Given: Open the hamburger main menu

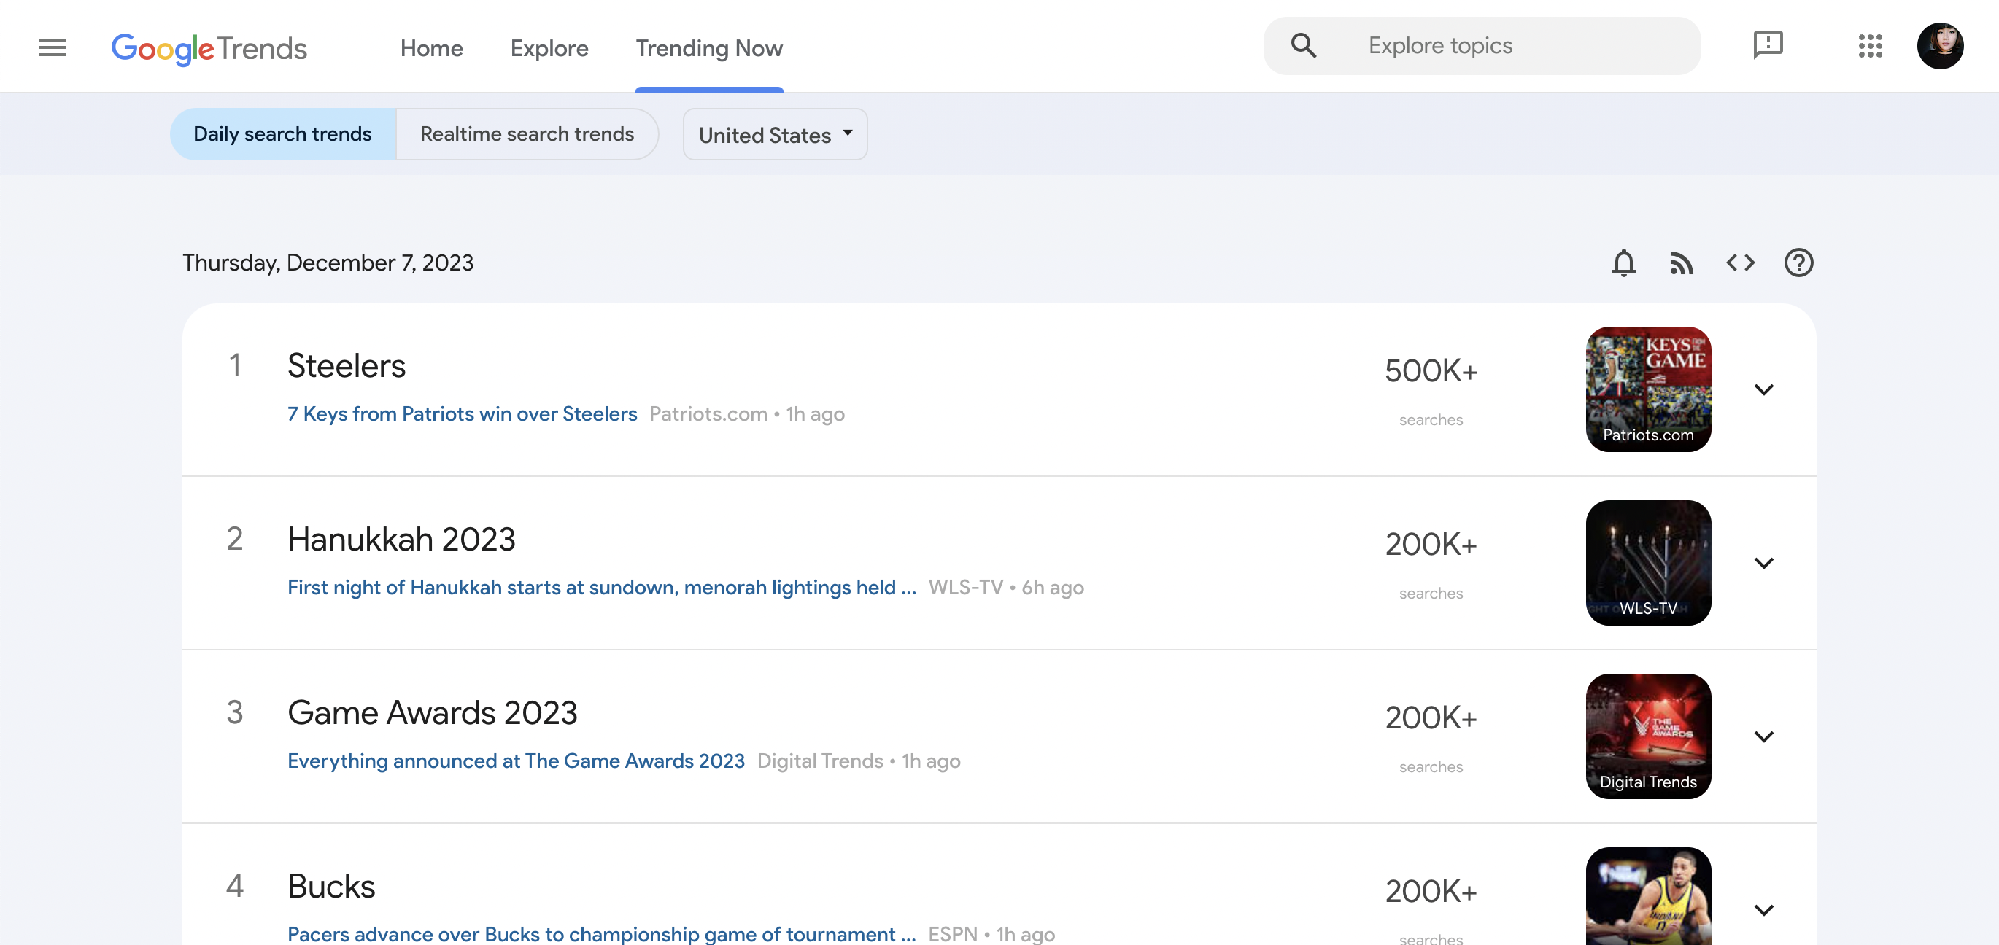Looking at the screenshot, I should click(52, 47).
